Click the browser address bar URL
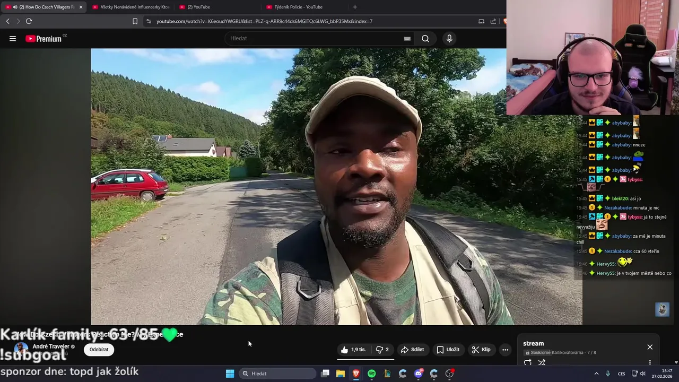 [264, 21]
